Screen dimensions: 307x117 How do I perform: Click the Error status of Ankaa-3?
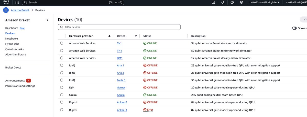[148, 110]
